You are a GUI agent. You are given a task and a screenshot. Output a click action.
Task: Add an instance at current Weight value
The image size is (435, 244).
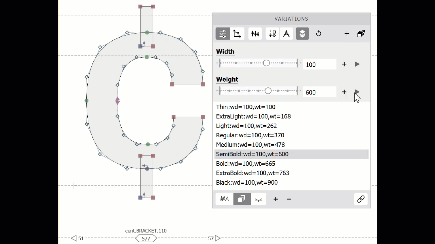coord(344,92)
